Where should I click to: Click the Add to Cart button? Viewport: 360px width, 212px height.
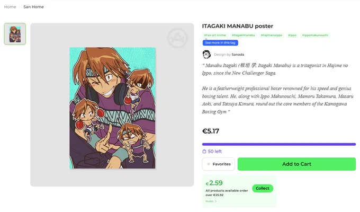click(296, 164)
